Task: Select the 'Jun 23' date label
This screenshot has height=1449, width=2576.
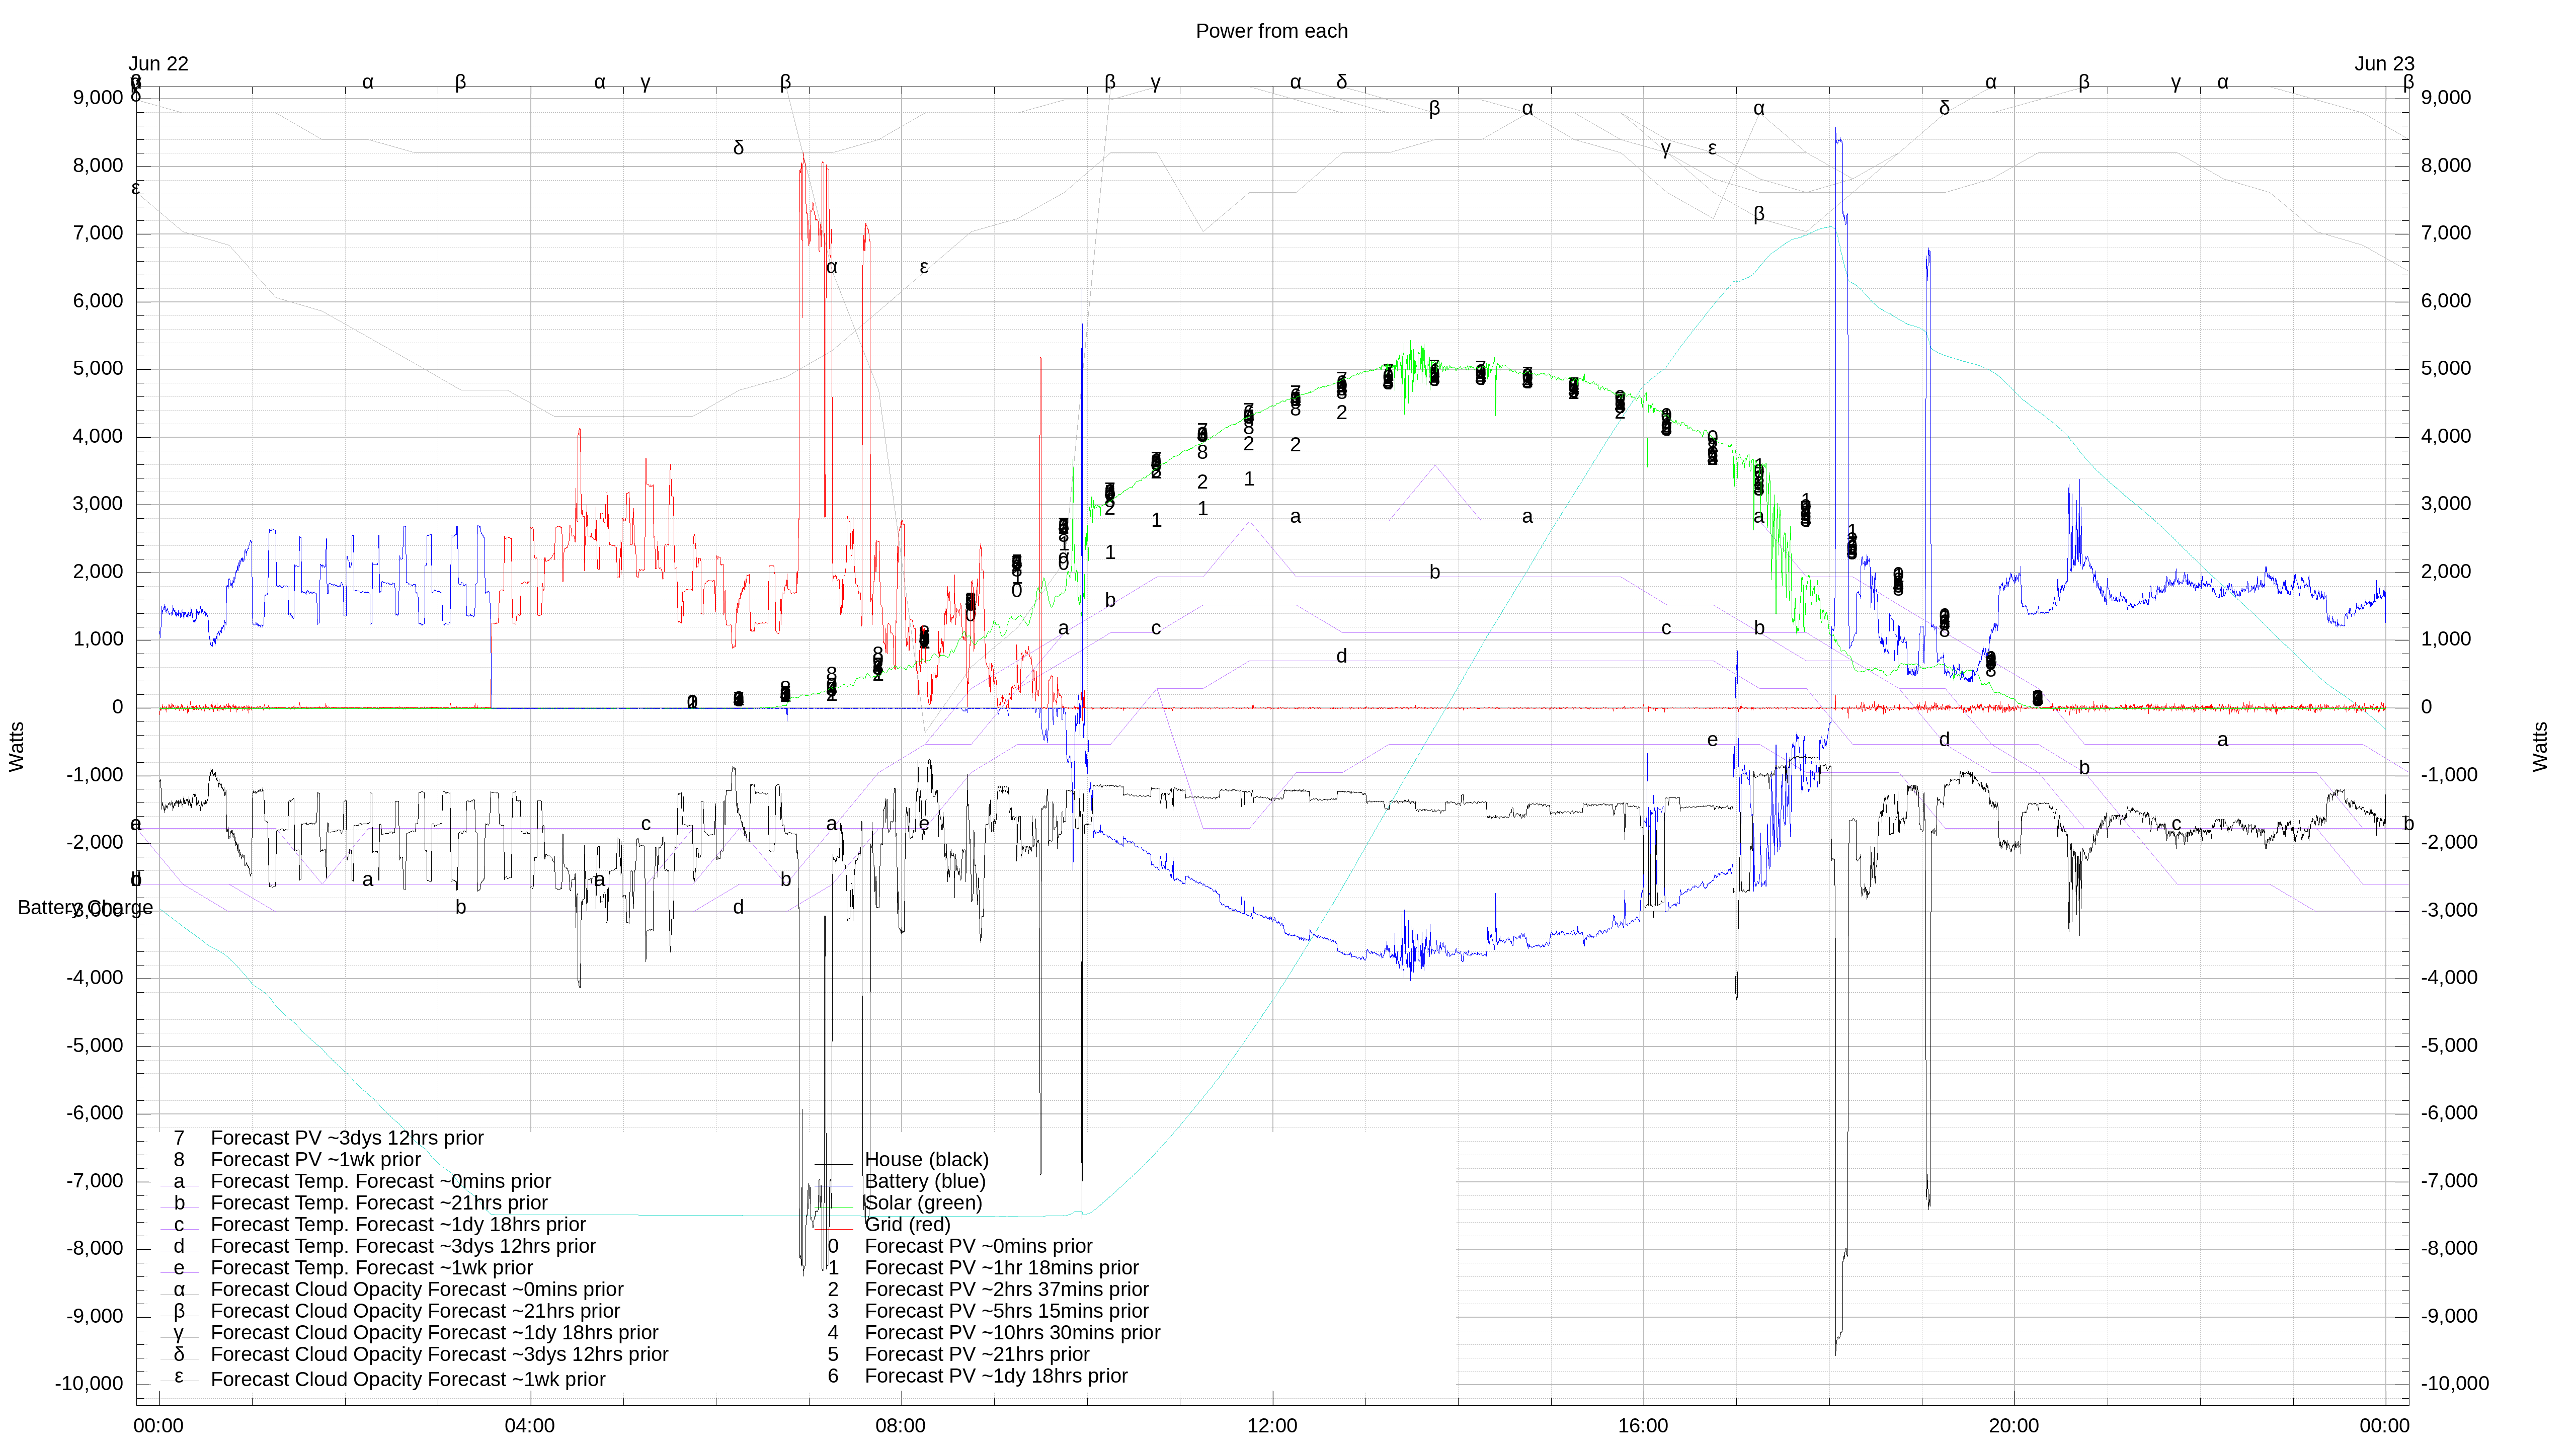Action: 2384,64
